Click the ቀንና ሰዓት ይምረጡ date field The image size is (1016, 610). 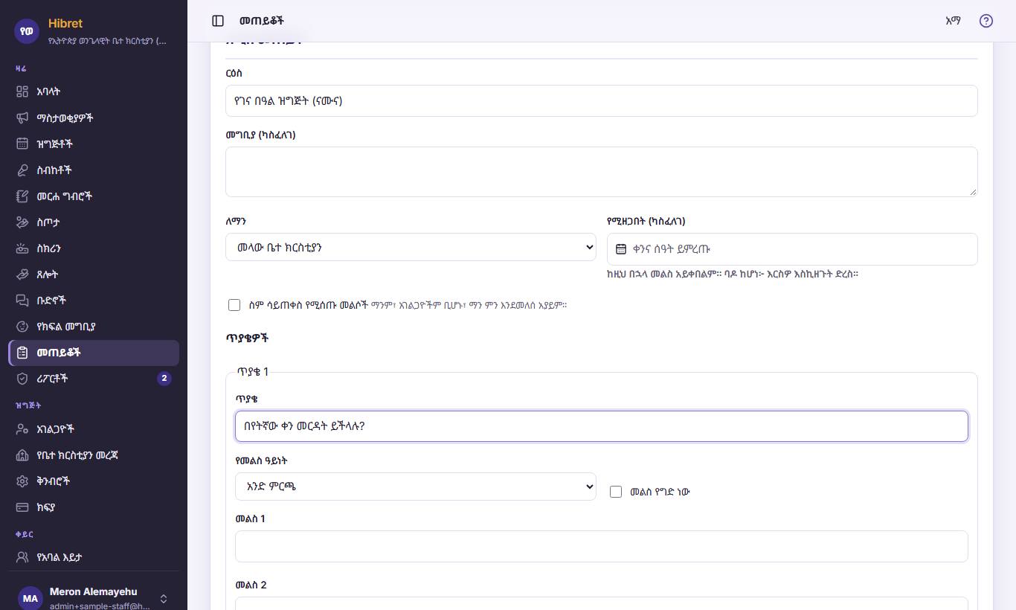(792, 249)
